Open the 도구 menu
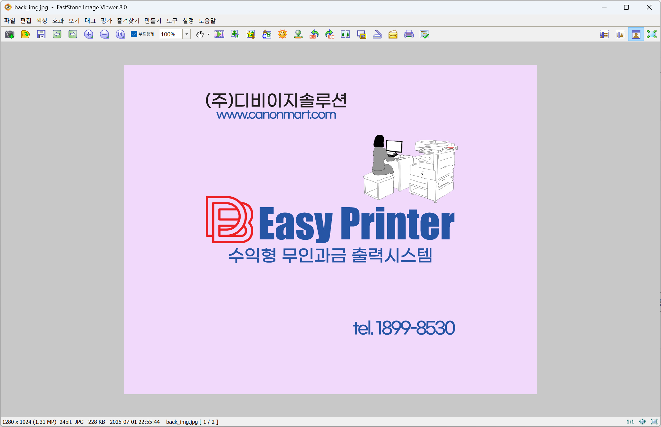This screenshot has height=427, width=661. click(x=172, y=21)
